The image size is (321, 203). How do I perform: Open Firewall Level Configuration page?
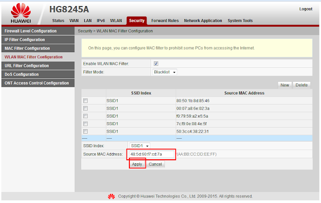pos(38,31)
